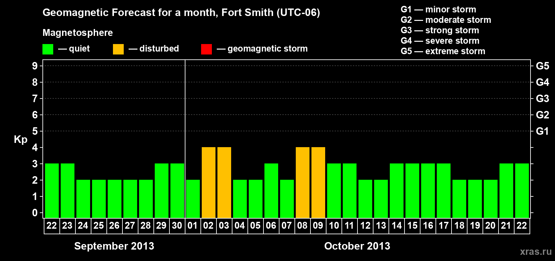Click the date label 13 in October
The width and height of the screenshot is (555, 261).
381,225
